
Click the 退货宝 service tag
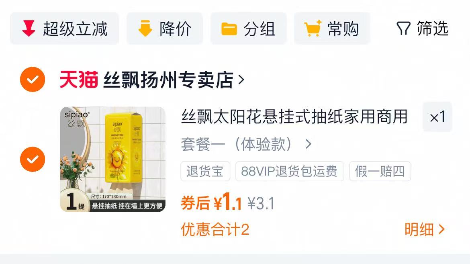(x=205, y=171)
